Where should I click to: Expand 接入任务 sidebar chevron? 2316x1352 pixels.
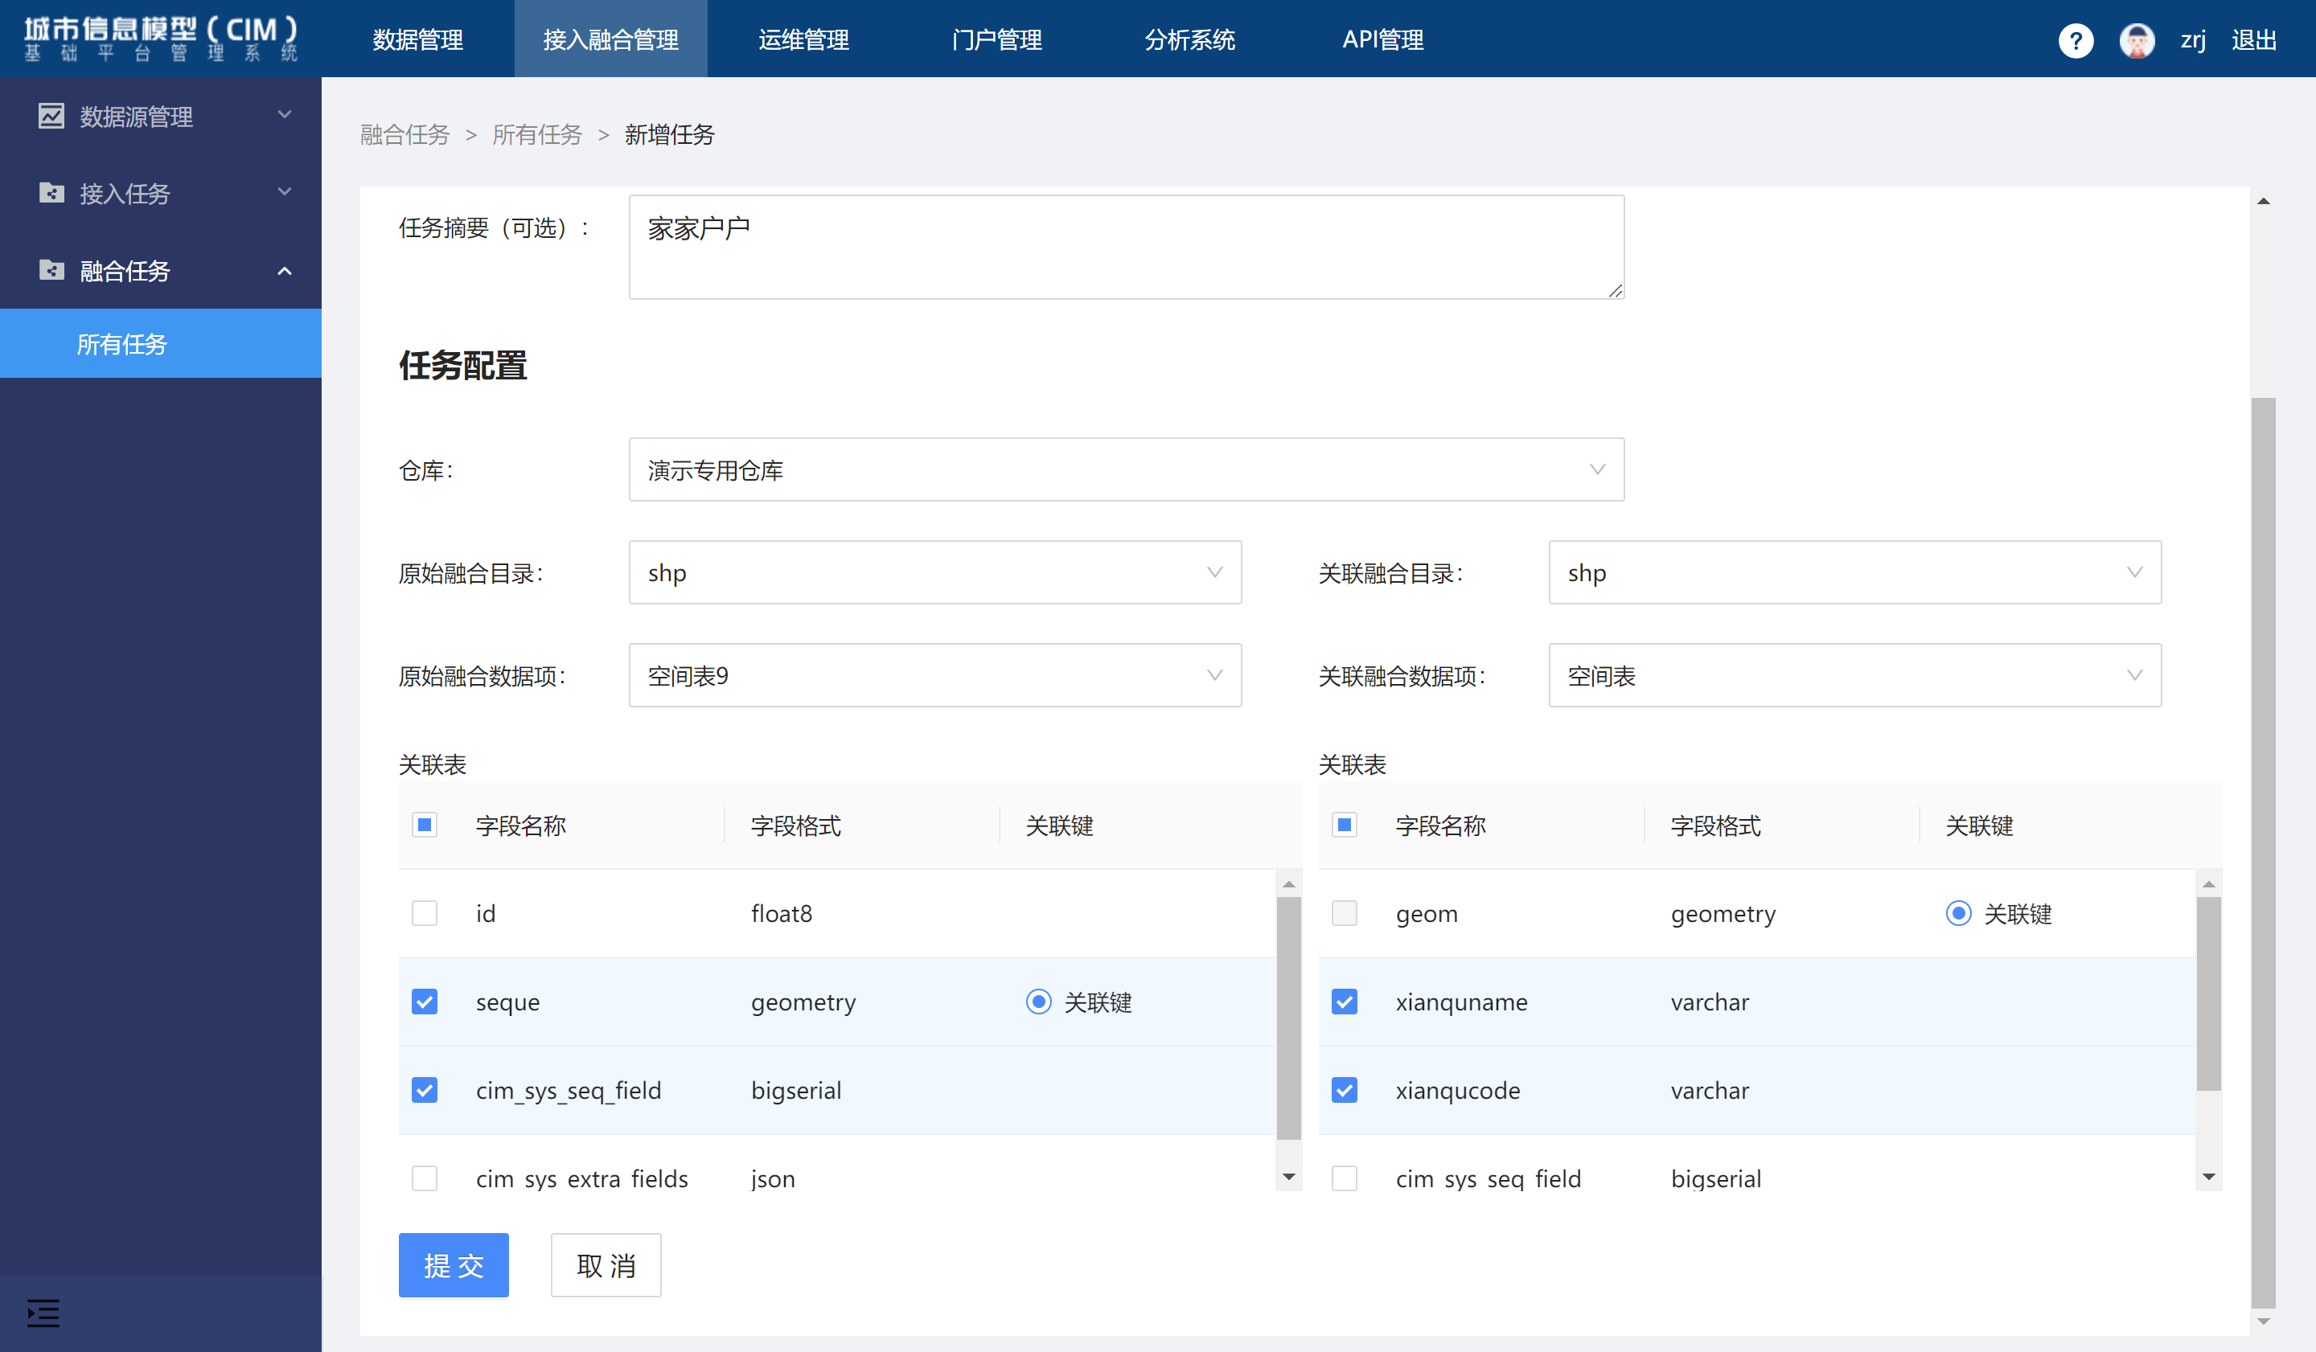point(285,192)
